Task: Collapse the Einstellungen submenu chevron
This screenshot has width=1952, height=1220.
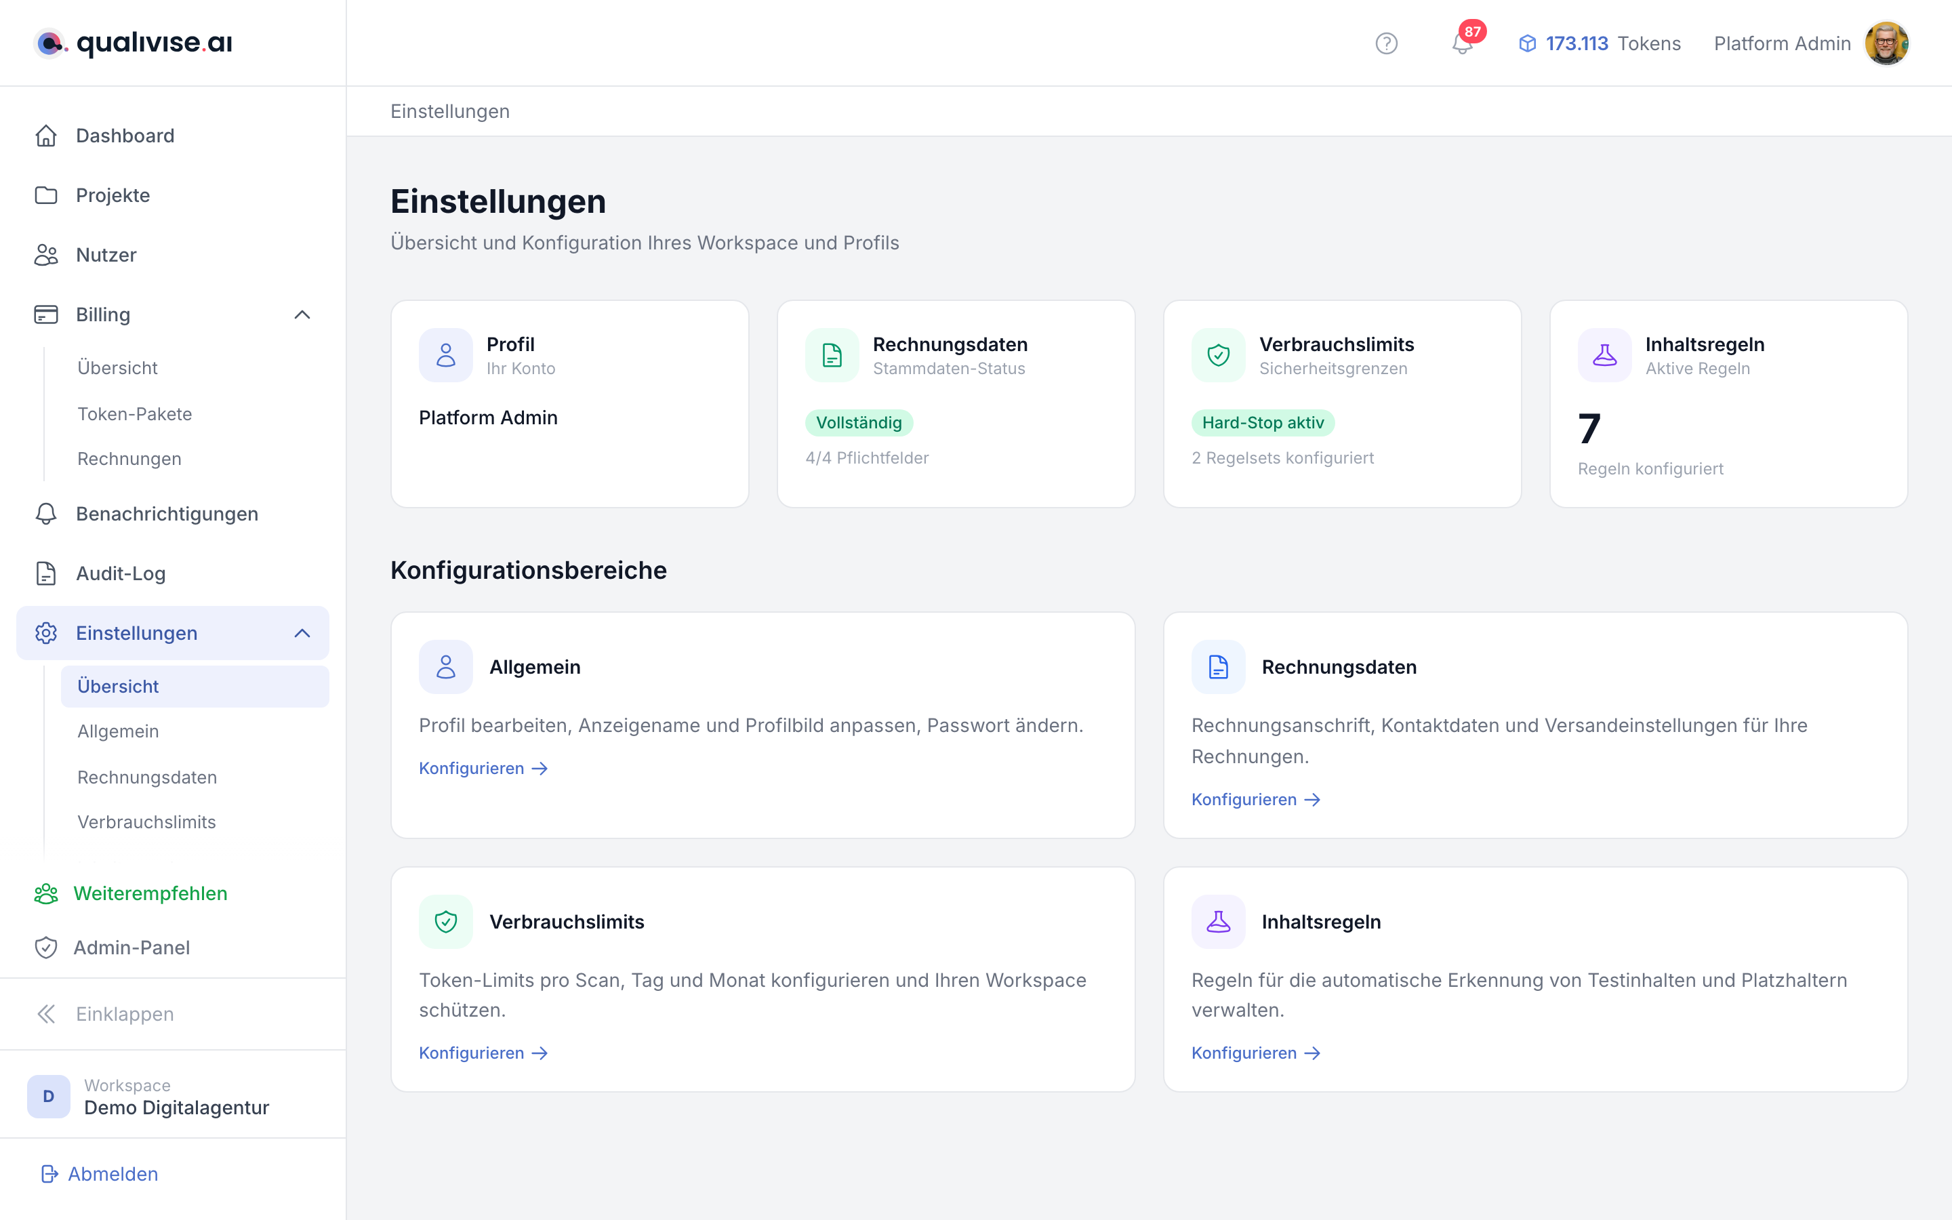Action: pos(302,634)
